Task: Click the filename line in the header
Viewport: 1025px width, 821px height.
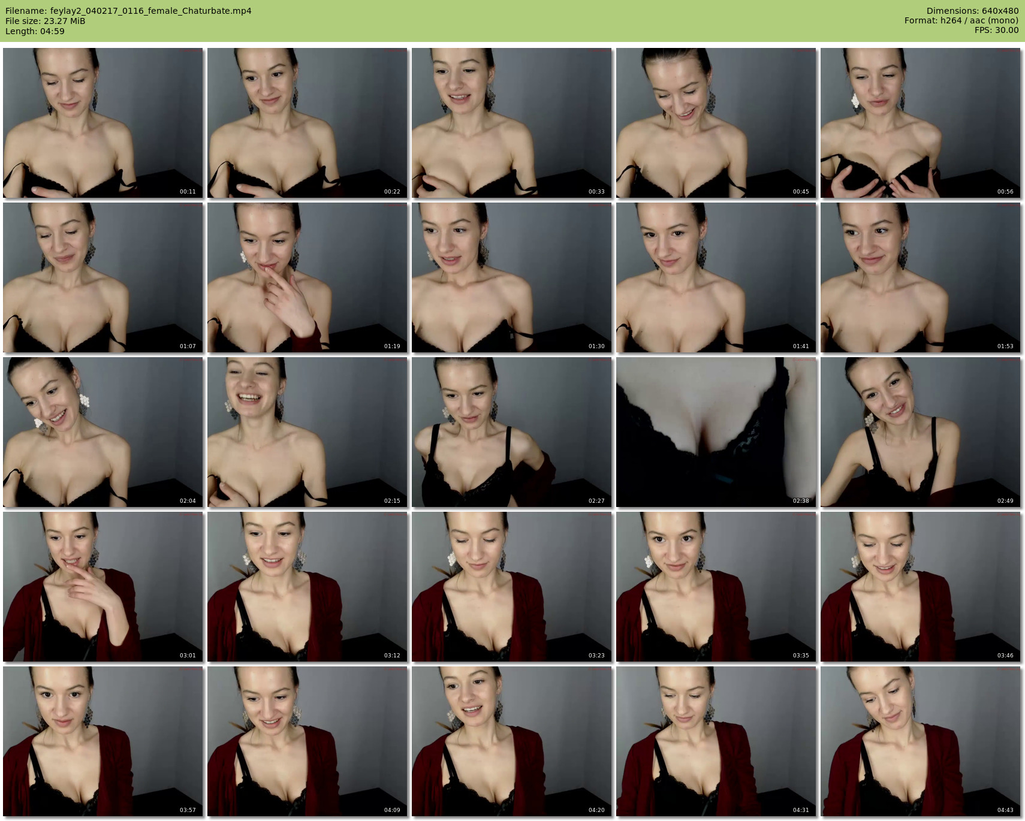Action: point(128,11)
